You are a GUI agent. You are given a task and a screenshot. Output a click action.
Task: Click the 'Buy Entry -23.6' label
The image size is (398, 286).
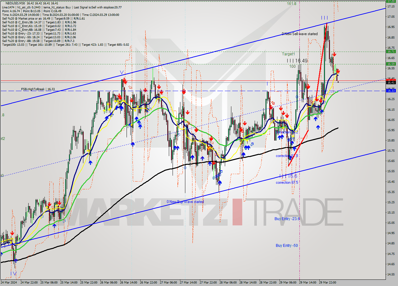click(x=287, y=219)
